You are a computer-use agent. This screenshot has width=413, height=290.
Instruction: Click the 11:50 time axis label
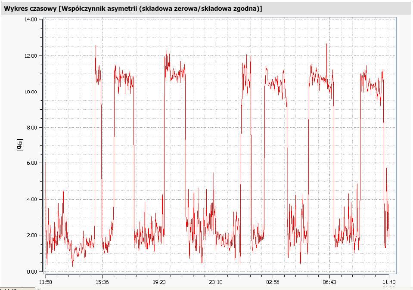45,282
